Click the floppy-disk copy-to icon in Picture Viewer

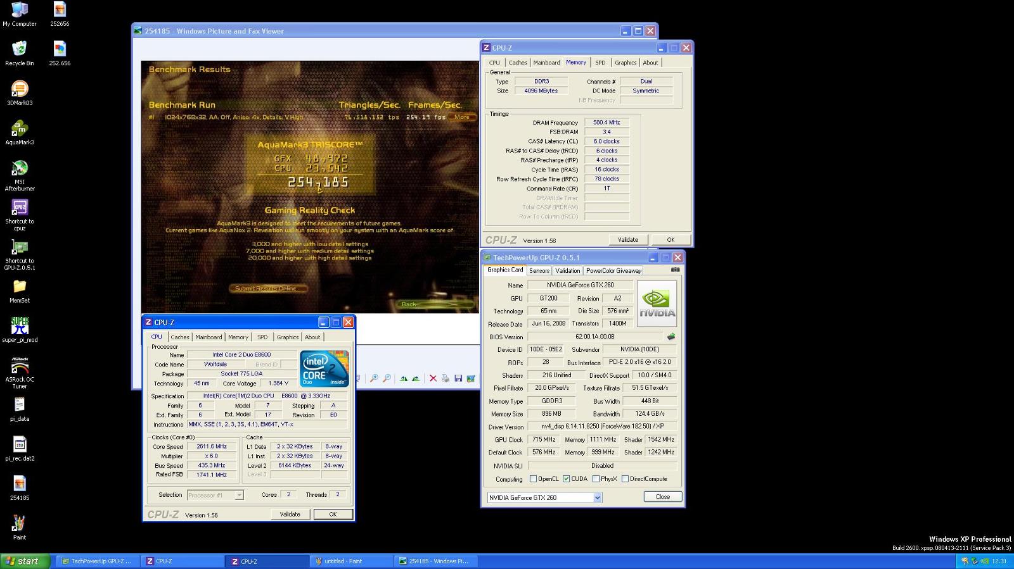458,378
